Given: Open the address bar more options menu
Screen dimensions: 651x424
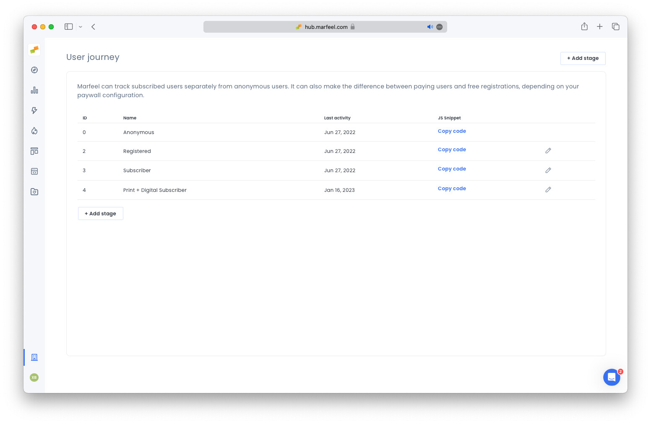Looking at the screenshot, I should click(x=439, y=27).
